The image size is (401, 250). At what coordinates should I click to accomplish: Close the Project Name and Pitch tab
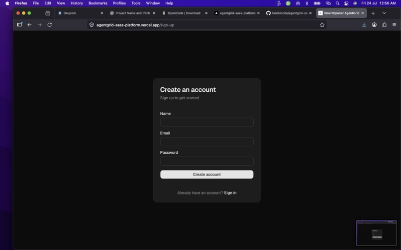coord(154,13)
